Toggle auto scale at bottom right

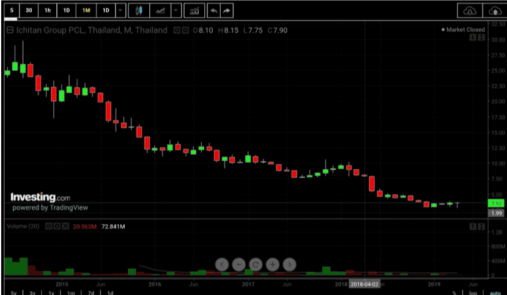point(495,293)
